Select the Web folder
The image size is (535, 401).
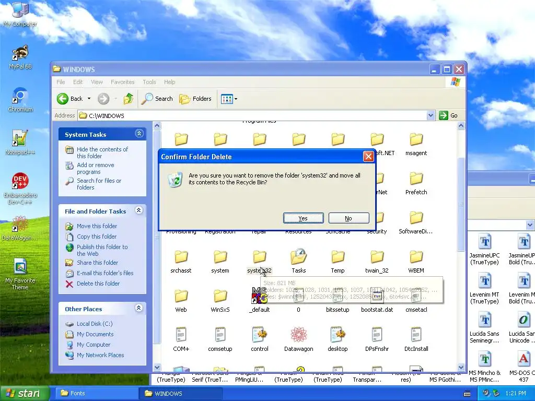point(181,301)
